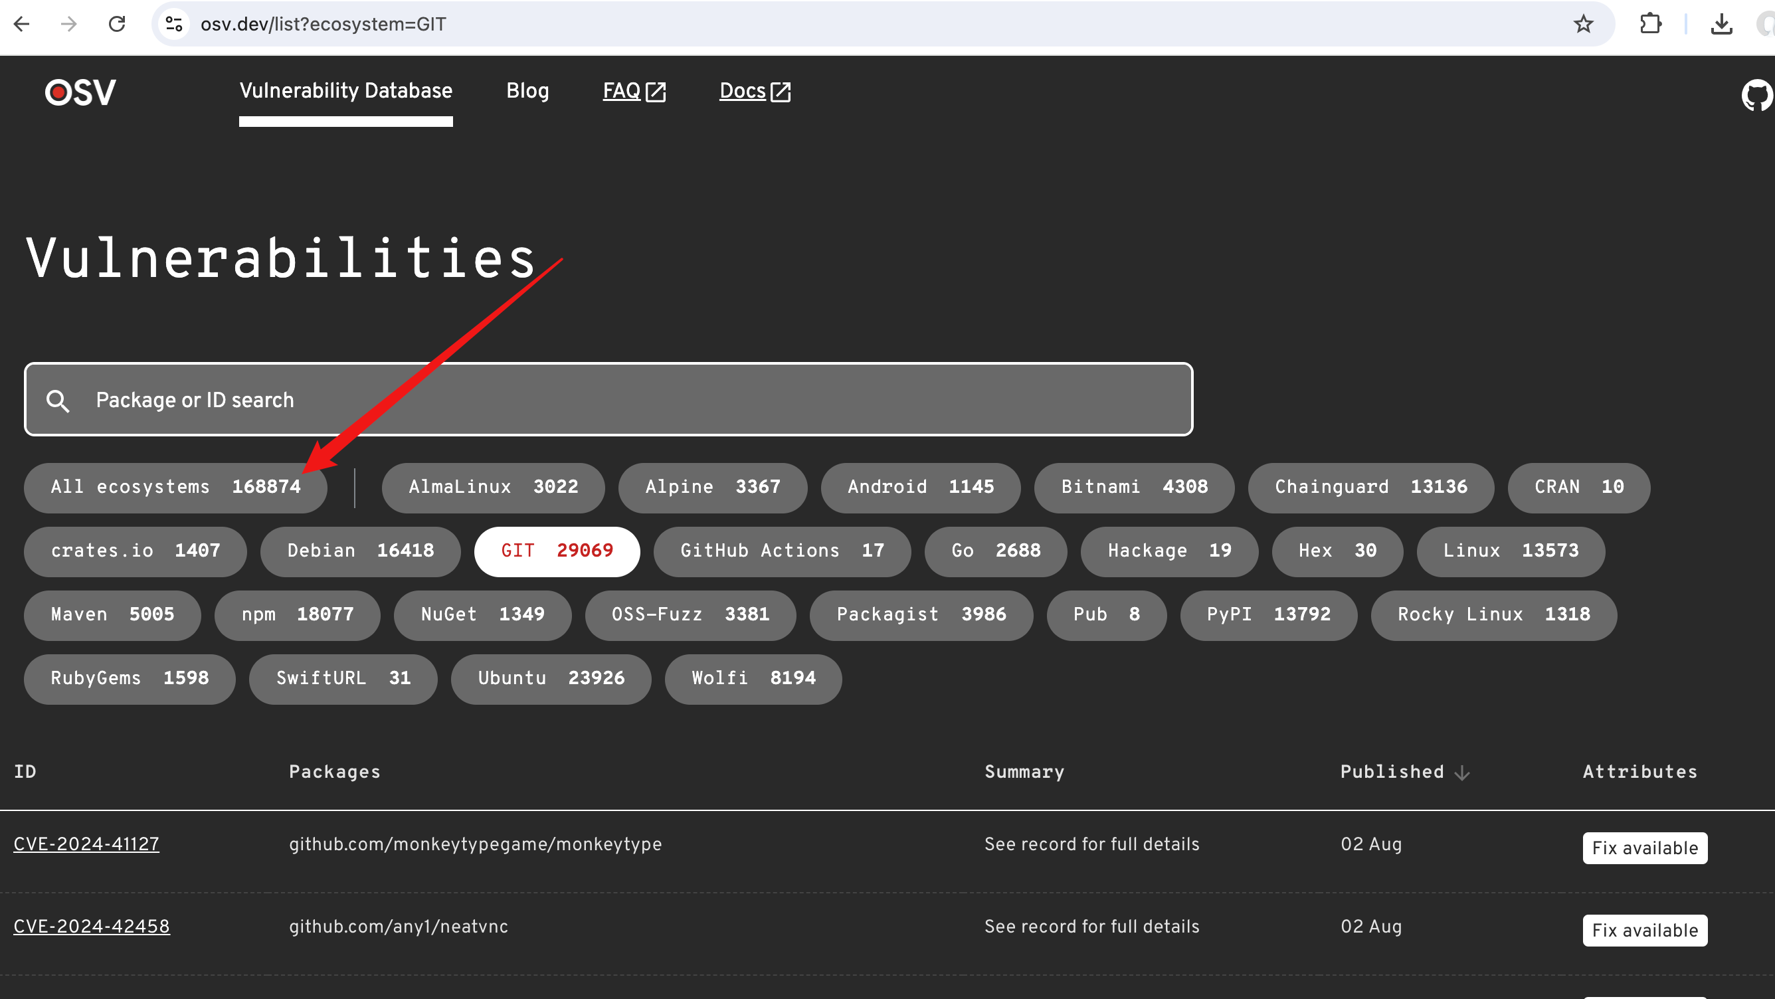Filter by PyPI ecosystem
The width and height of the screenshot is (1775, 999).
click(x=1268, y=614)
